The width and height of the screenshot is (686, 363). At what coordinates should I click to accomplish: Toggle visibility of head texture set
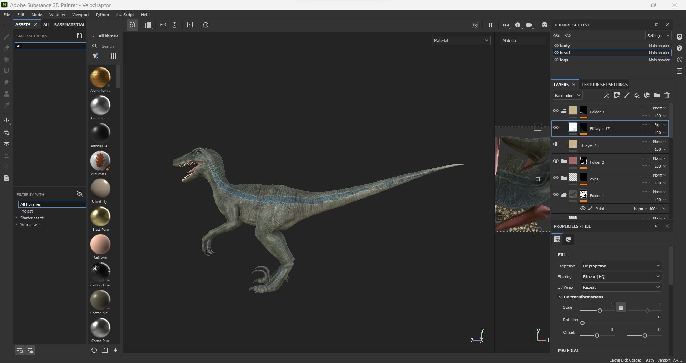click(x=556, y=53)
